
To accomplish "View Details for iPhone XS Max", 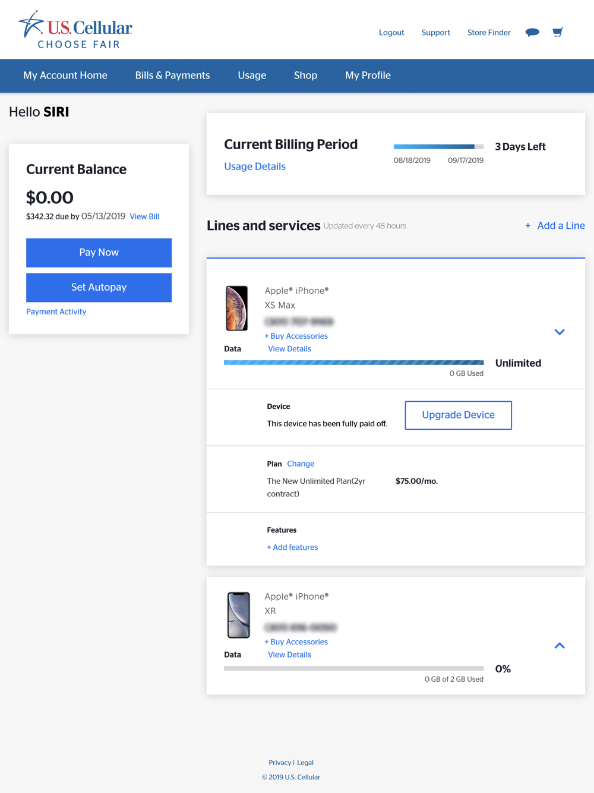I will click(289, 349).
